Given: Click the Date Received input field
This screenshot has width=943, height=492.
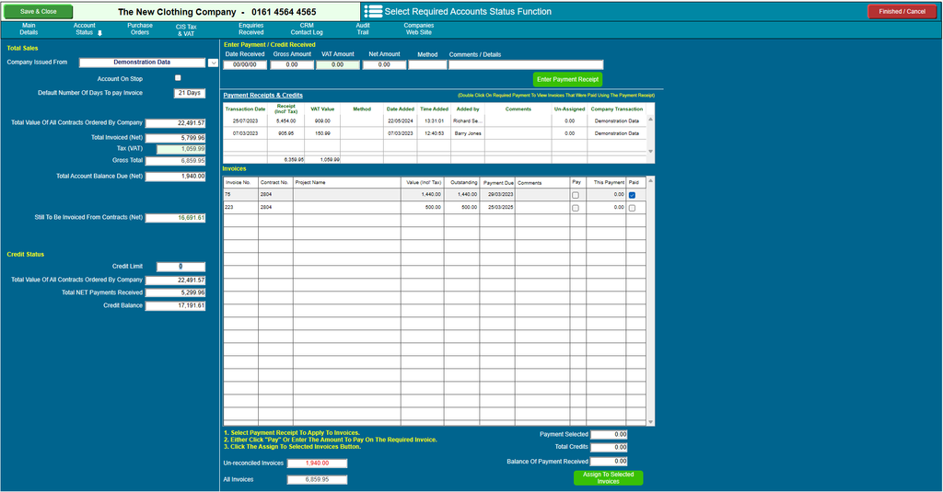Looking at the screenshot, I should 245,65.
